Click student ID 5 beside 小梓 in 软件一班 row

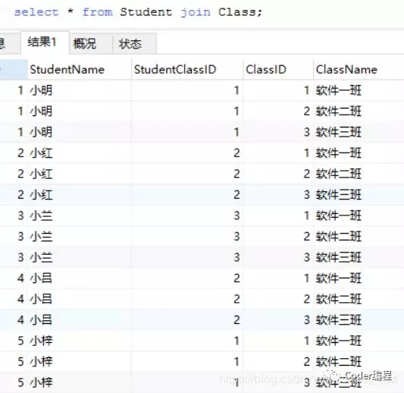click(20, 341)
